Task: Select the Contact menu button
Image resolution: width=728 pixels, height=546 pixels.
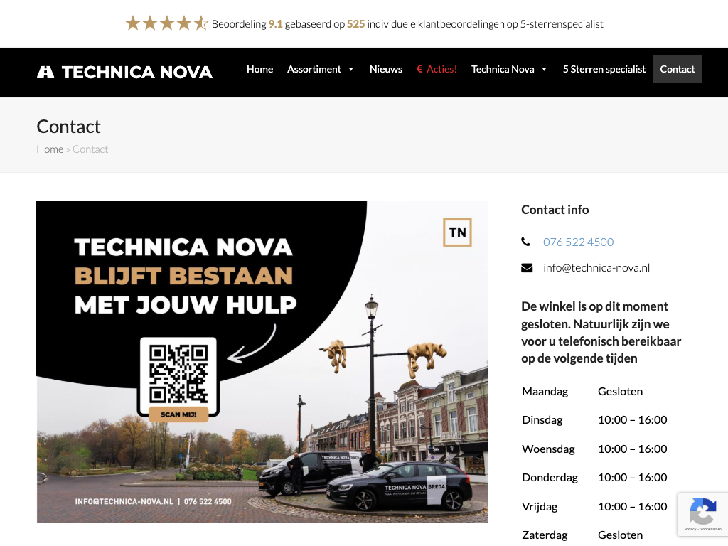Action: pos(678,69)
